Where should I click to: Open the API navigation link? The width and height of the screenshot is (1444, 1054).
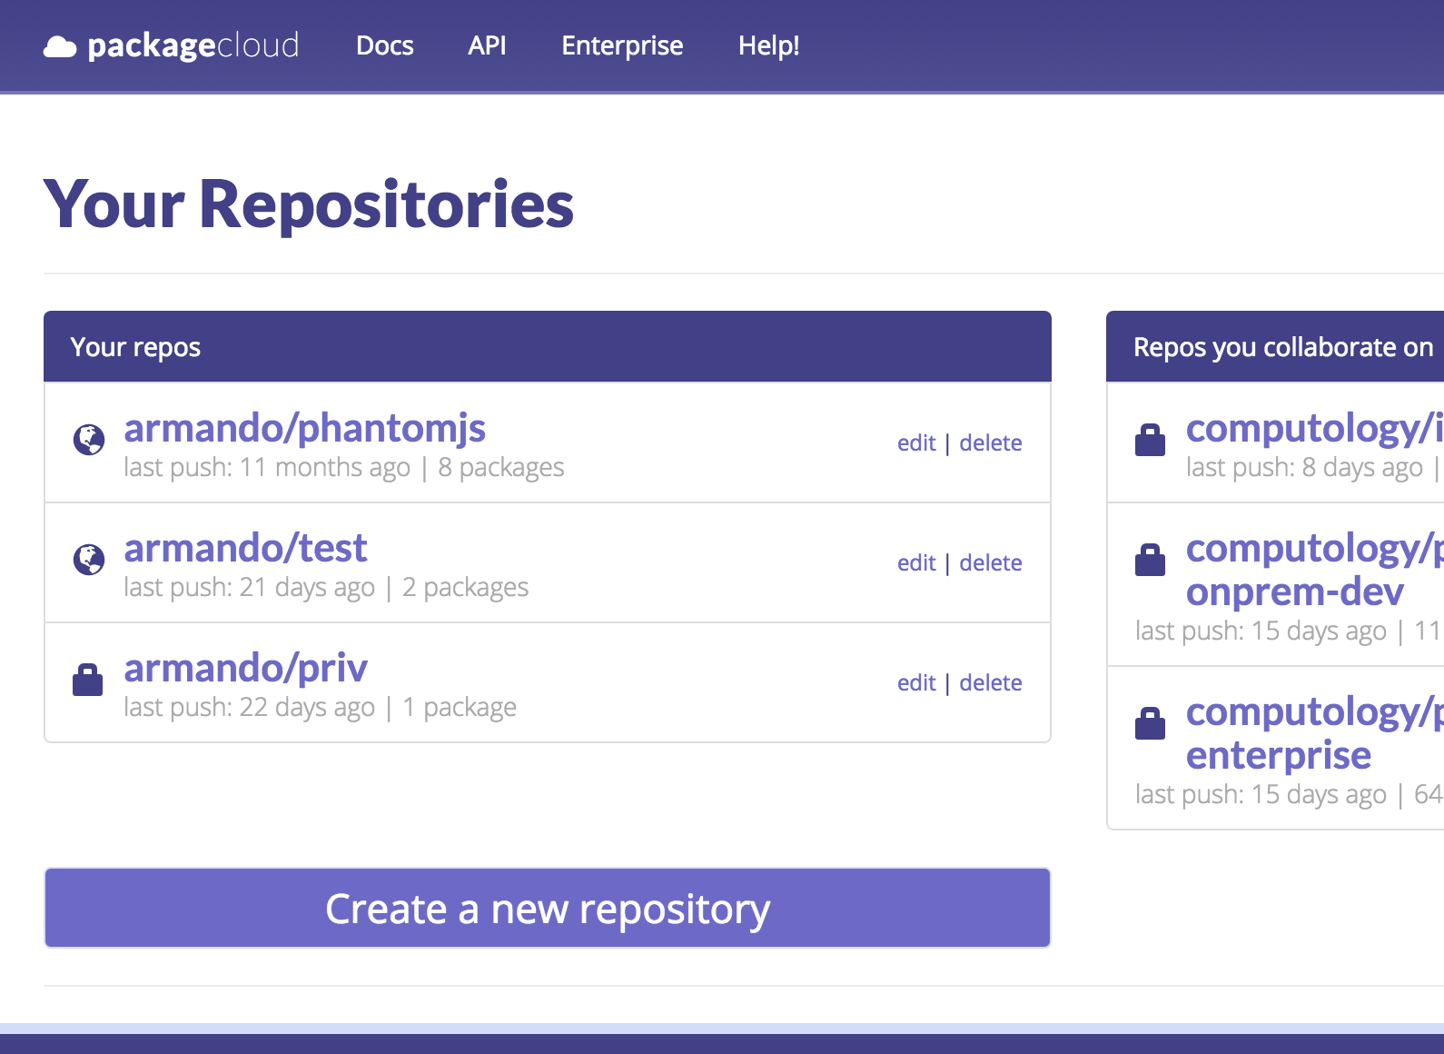tap(487, 45)
